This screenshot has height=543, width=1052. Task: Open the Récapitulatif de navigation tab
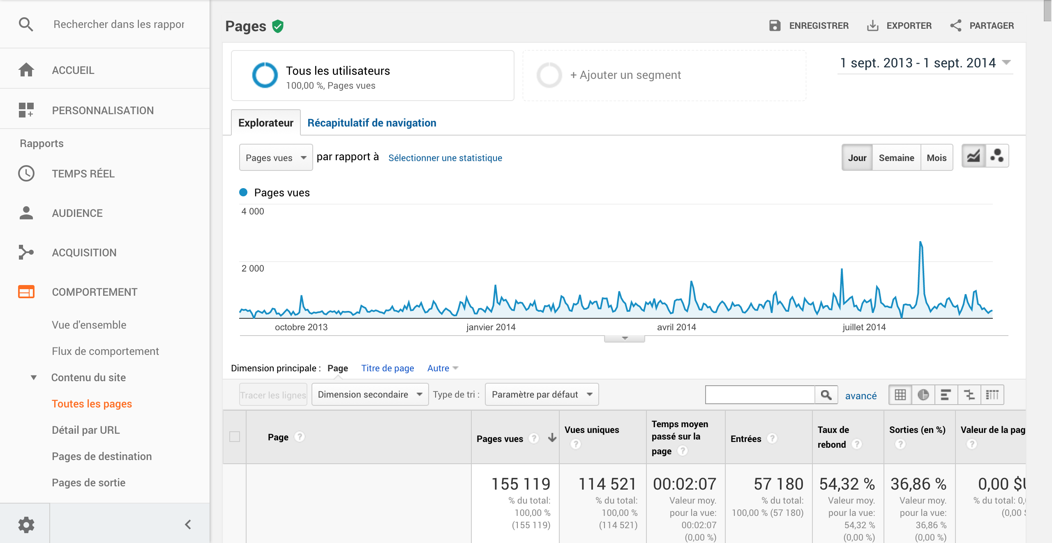coord(371,123)
